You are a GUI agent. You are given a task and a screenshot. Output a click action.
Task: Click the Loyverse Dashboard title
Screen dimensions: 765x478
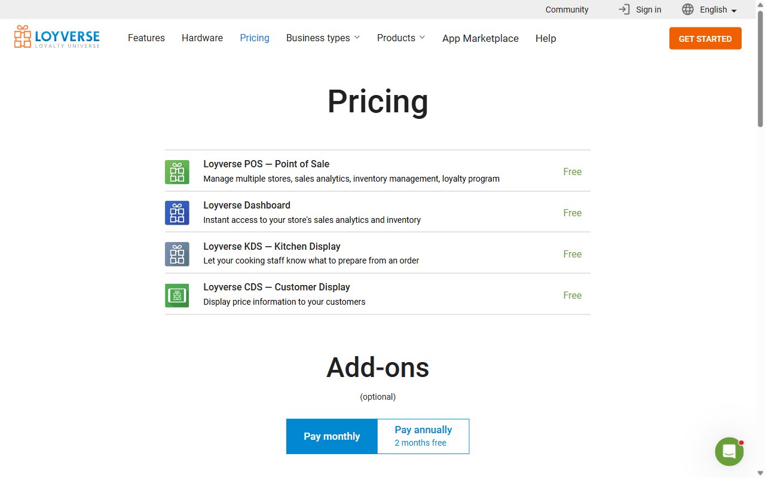(247, 205)
